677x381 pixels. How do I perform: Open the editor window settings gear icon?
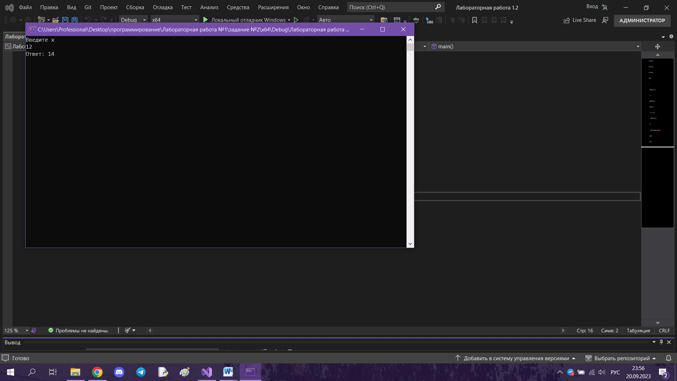[x=671, y=36]
